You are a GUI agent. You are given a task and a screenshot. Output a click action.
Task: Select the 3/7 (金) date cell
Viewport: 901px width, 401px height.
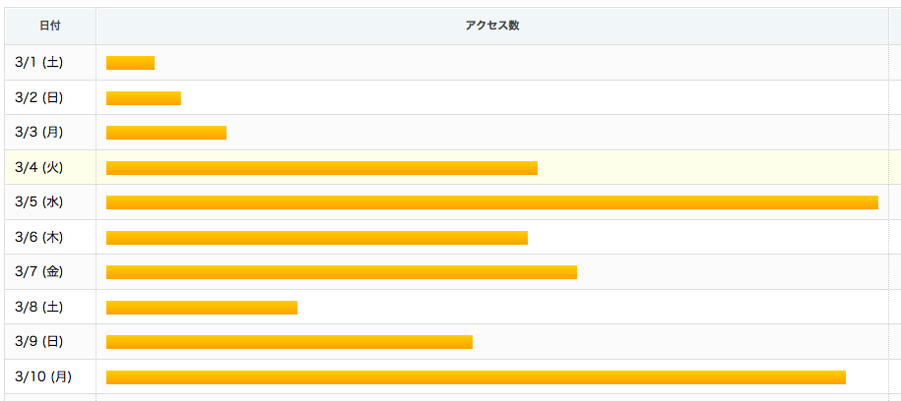50,272
